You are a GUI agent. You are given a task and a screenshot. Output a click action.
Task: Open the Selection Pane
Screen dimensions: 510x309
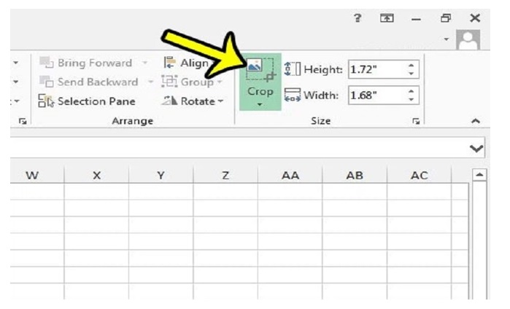click(90, 101)
